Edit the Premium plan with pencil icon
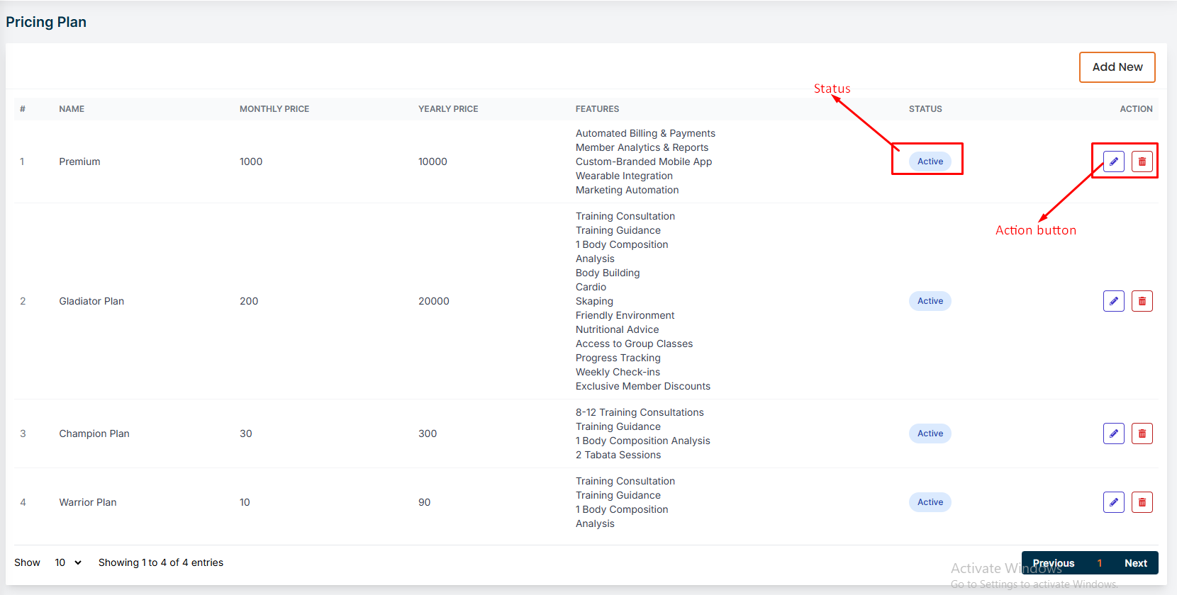The height and width of the screenshot is (595, 1177). pos(1113,161)
